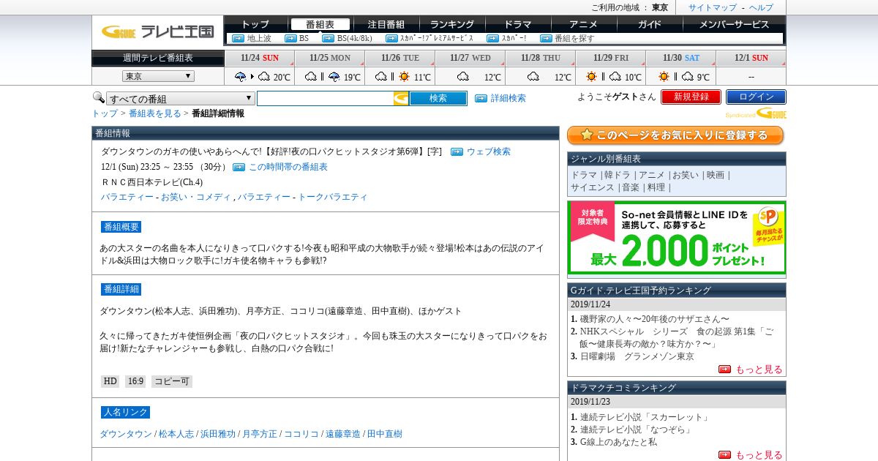The image size is (878, 461).
Task: Click the 検索 search button
Action: (438, 98)
